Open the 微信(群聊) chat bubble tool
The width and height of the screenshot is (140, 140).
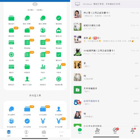(x=43, y=18)
